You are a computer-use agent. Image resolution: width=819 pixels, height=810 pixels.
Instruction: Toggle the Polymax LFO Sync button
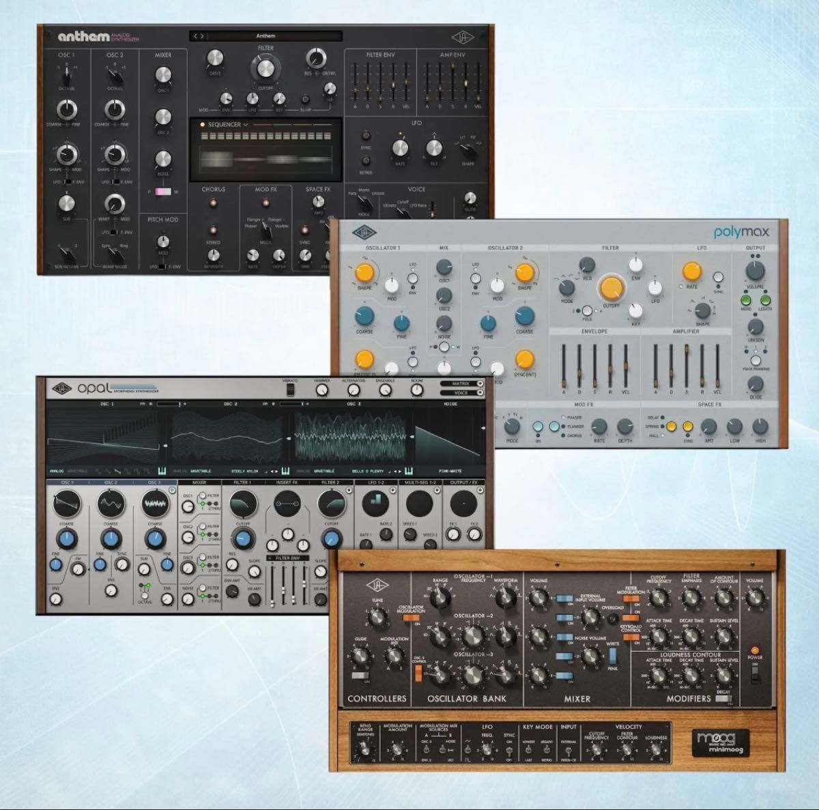718,277
